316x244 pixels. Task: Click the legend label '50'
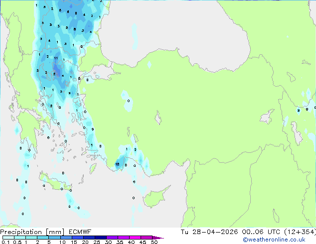point(154,242)
